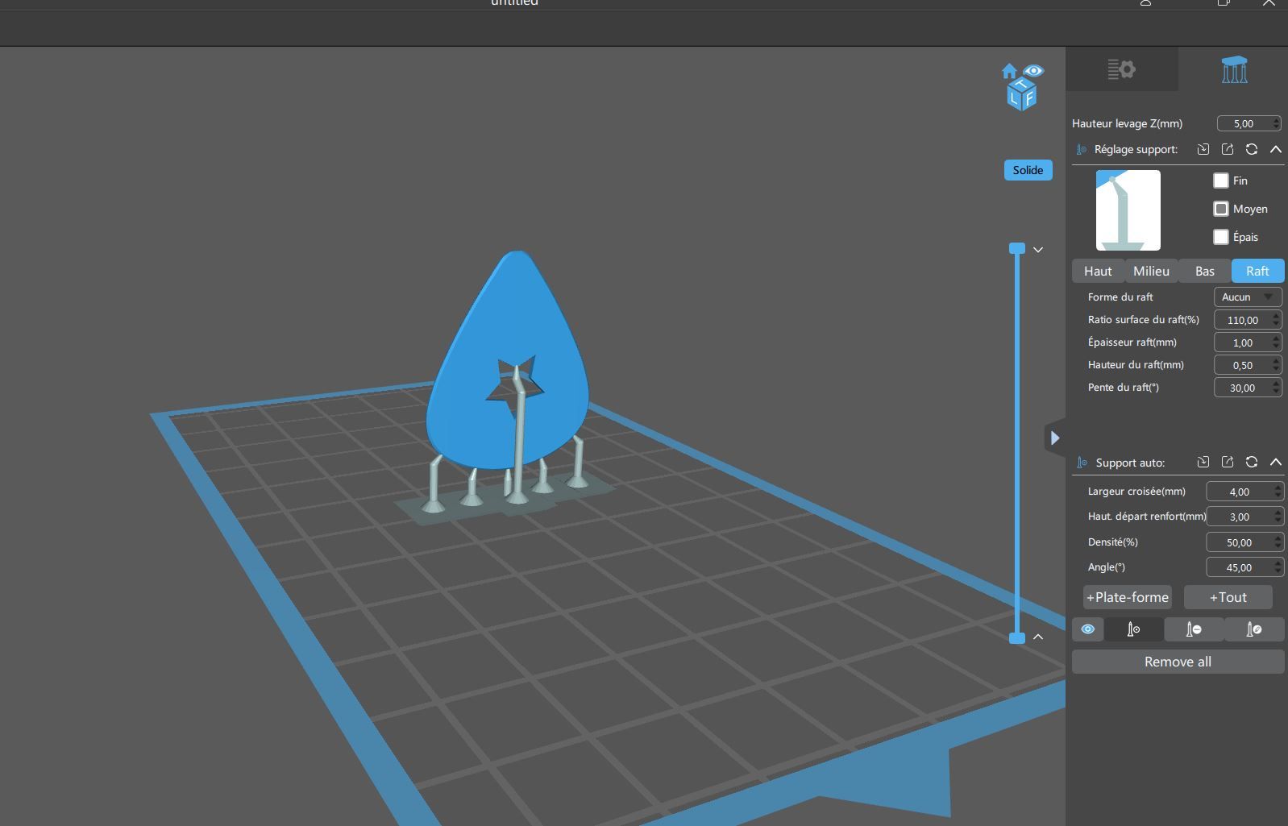
Task: Click the Solide render mode button
Action: 1028,170
